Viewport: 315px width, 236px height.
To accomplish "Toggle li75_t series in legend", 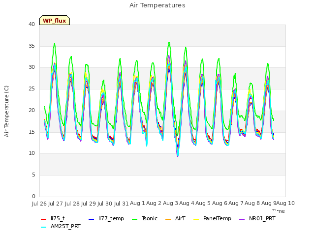I will tap(53, 218).
